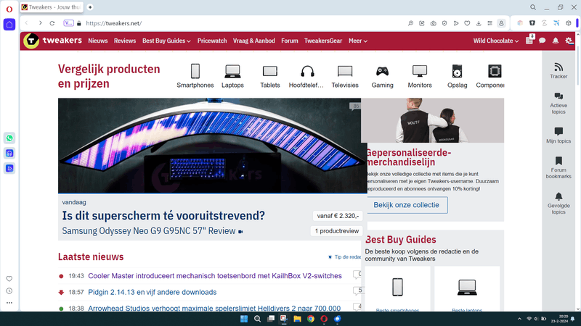
Task: Open the Cooler Master keyboard news article
Action: click(215, 276)
